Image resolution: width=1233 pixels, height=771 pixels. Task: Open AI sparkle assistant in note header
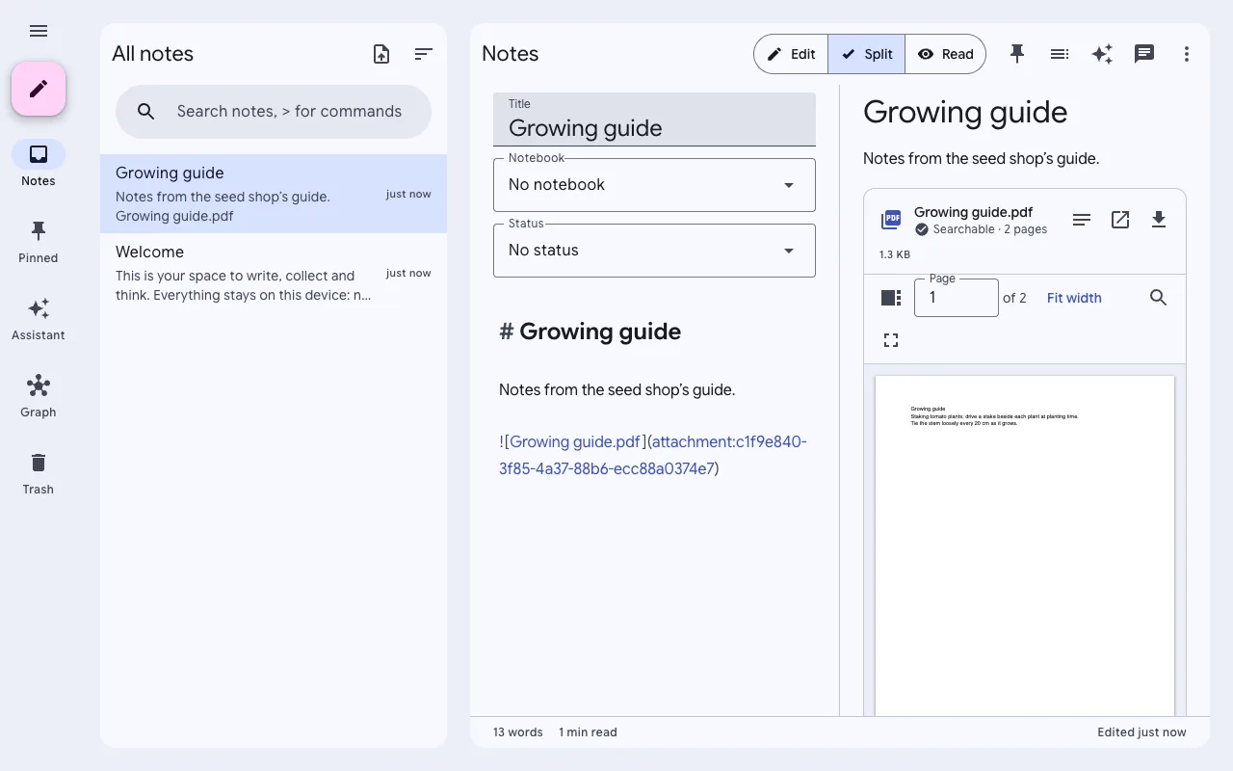pos(1102,54)
